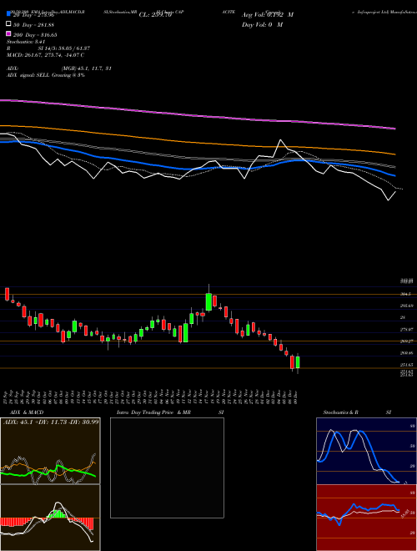Click the 269.27 price axis label
Viewport: 417px width, 551px height.
[x=406, y=341]
